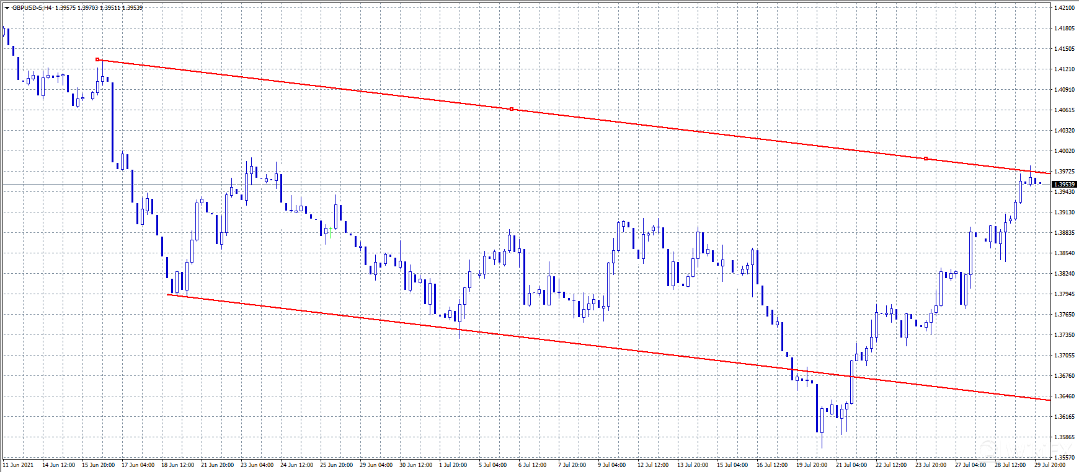Click the 11 Jun 2021 time axis label
The width and height of the screenshot is (1079, 472).
pos(19,465)
